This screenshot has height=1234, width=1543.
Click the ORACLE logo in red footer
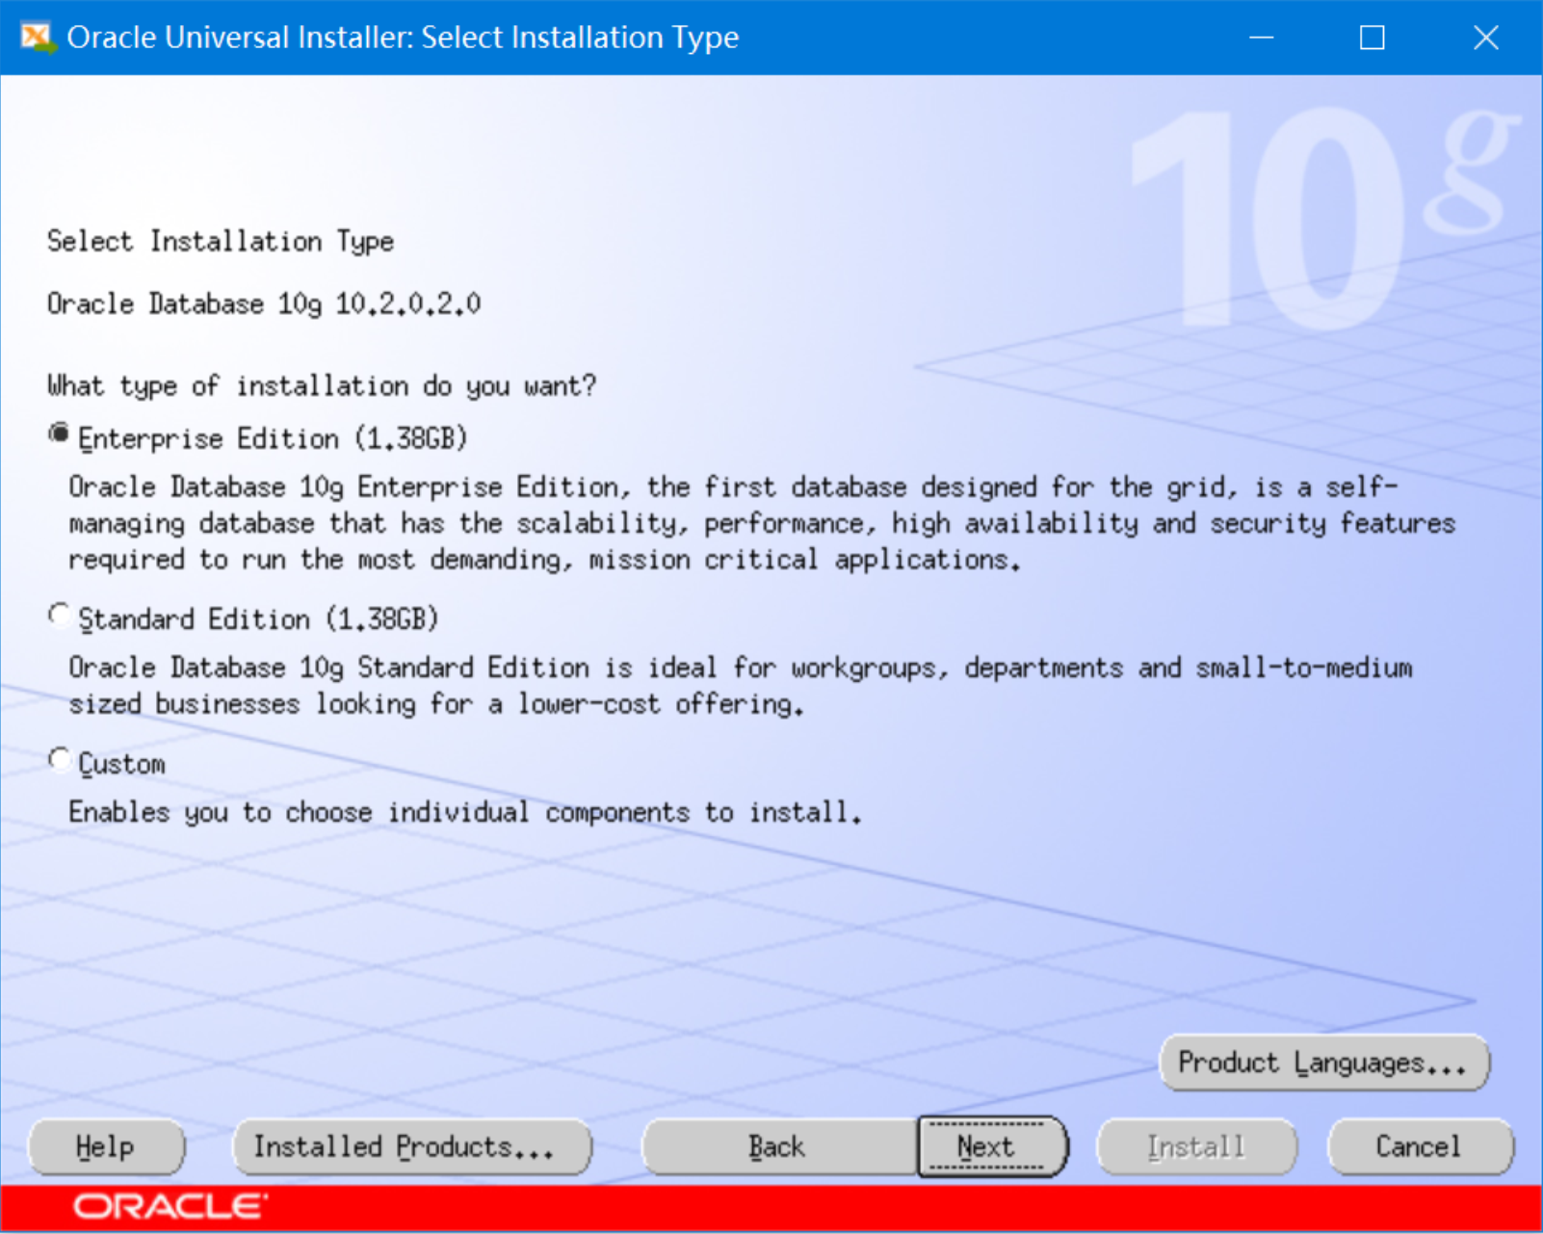170,1206
